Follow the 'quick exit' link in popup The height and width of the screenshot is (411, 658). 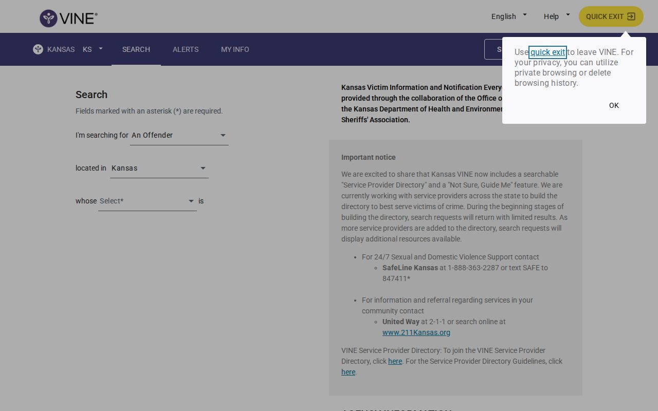(x=547, y=52)
